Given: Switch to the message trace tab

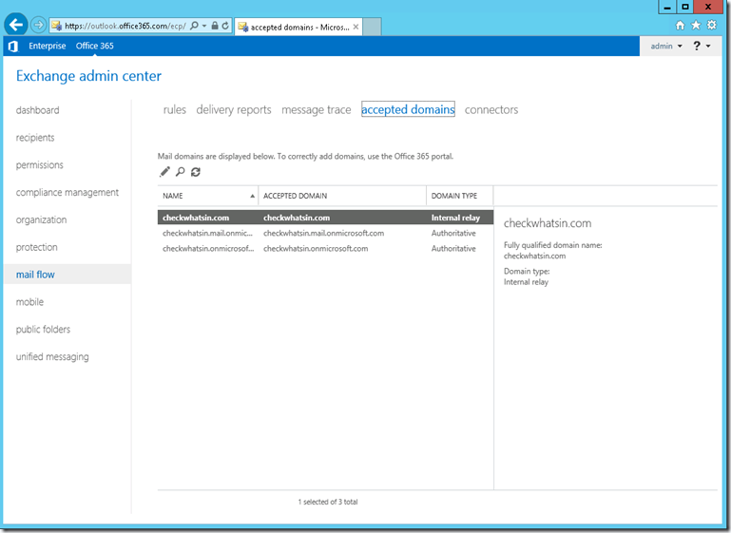Looking at the screenshot, I should (x=317, y=109).
